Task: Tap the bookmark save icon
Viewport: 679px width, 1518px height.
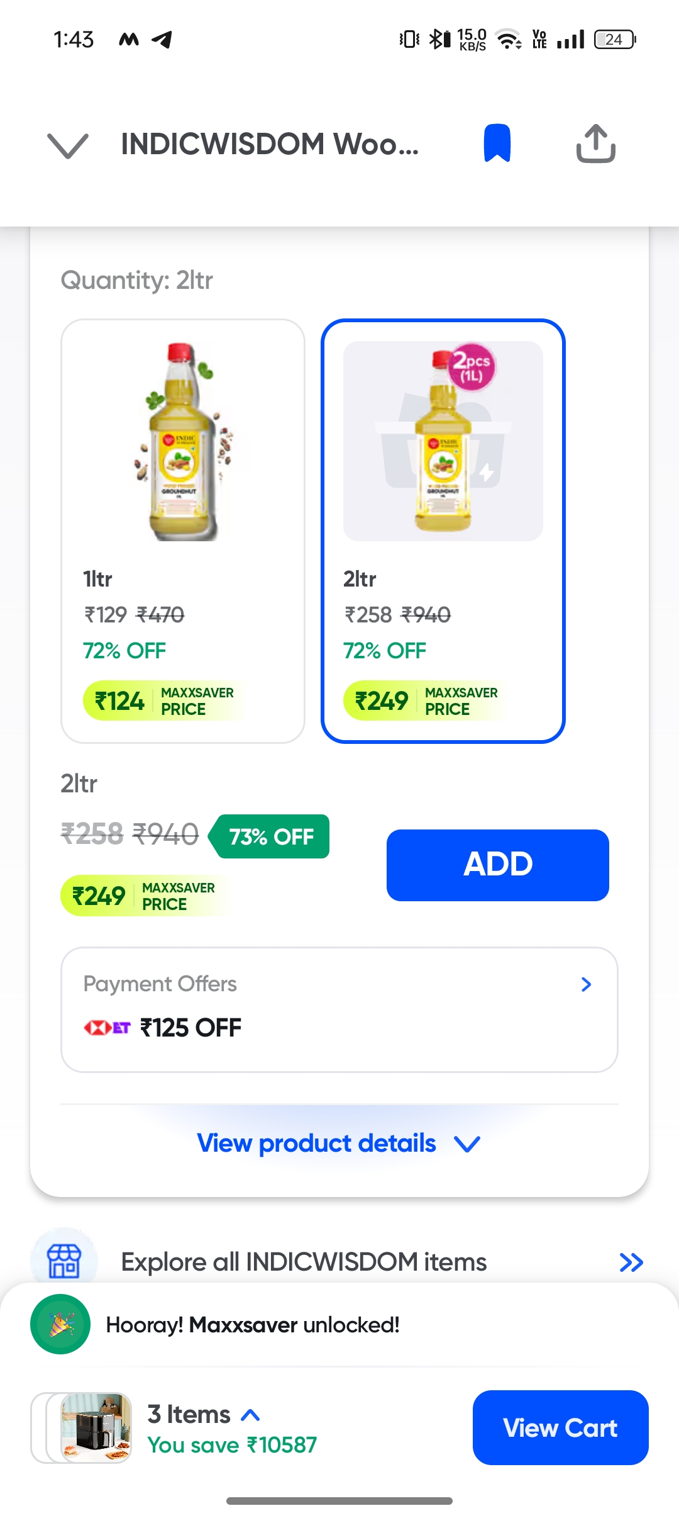Action: pos(497,143)
